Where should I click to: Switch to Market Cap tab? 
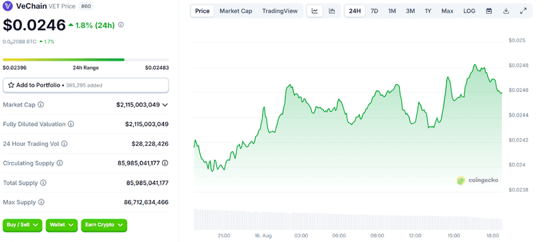click(x=236, y=11)
